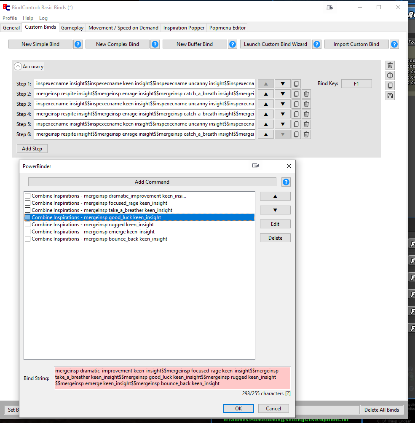Click the rename icon beside Accuracy bind

[390, 75]
